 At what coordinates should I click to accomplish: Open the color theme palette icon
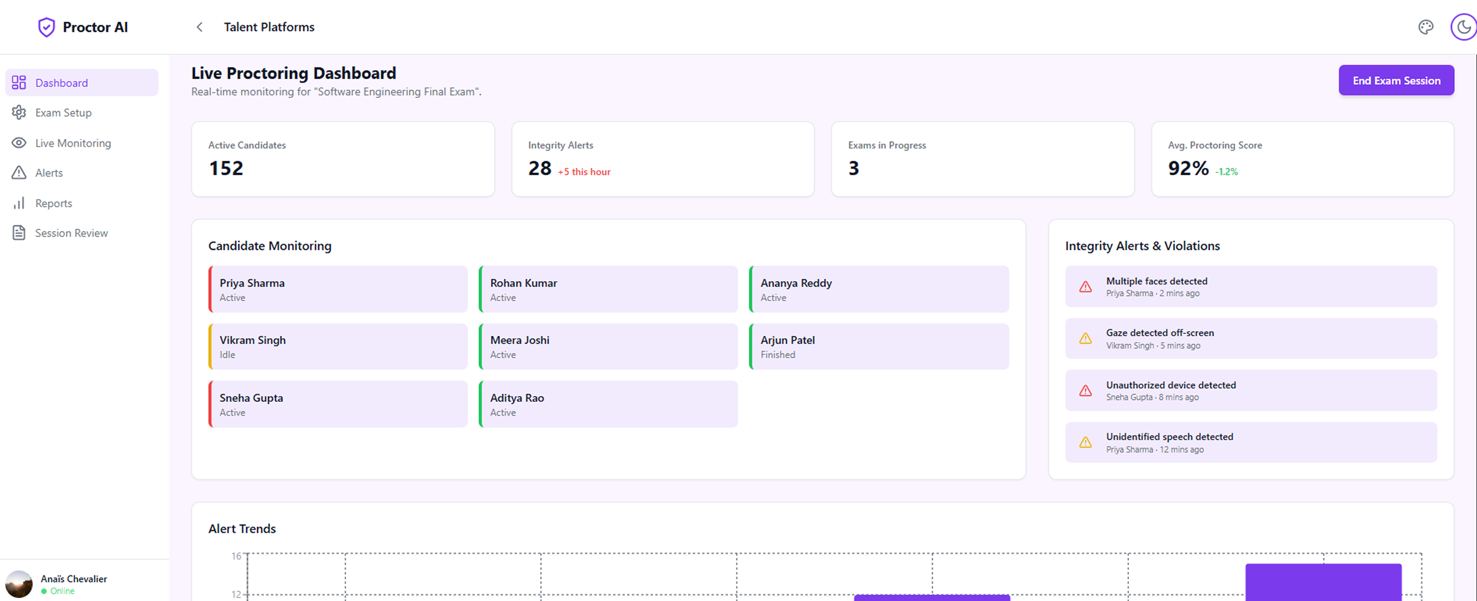[x=1425, y=27]
